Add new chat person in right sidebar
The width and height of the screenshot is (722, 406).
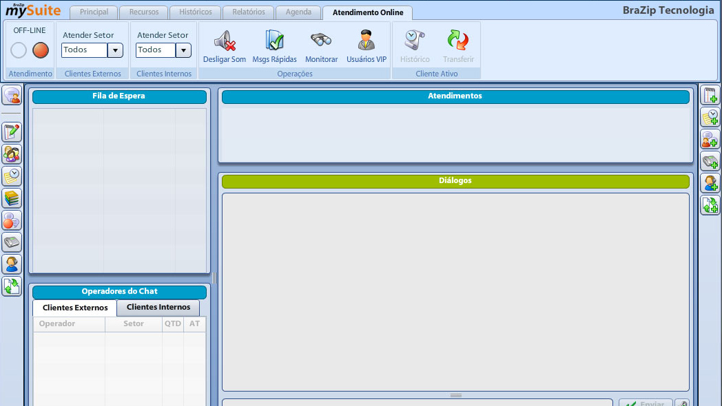point(710,139)
